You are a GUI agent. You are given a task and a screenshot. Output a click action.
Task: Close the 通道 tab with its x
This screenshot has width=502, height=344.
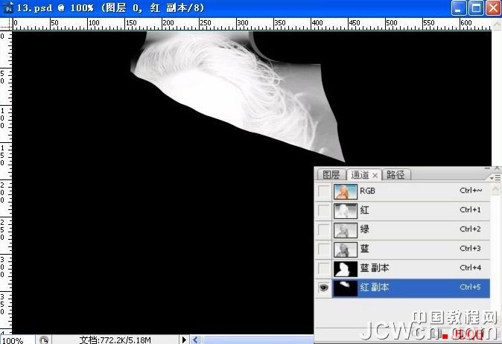pyautogui.click(x=375, y=176)
